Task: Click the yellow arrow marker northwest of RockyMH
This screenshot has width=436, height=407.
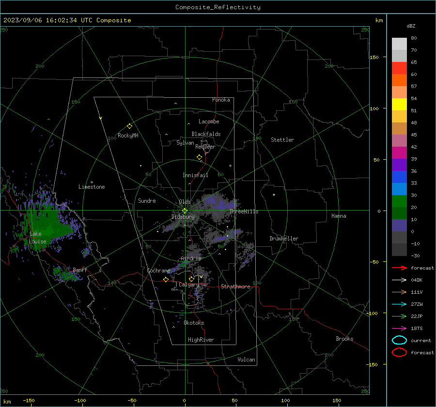Action: (101, 119)
